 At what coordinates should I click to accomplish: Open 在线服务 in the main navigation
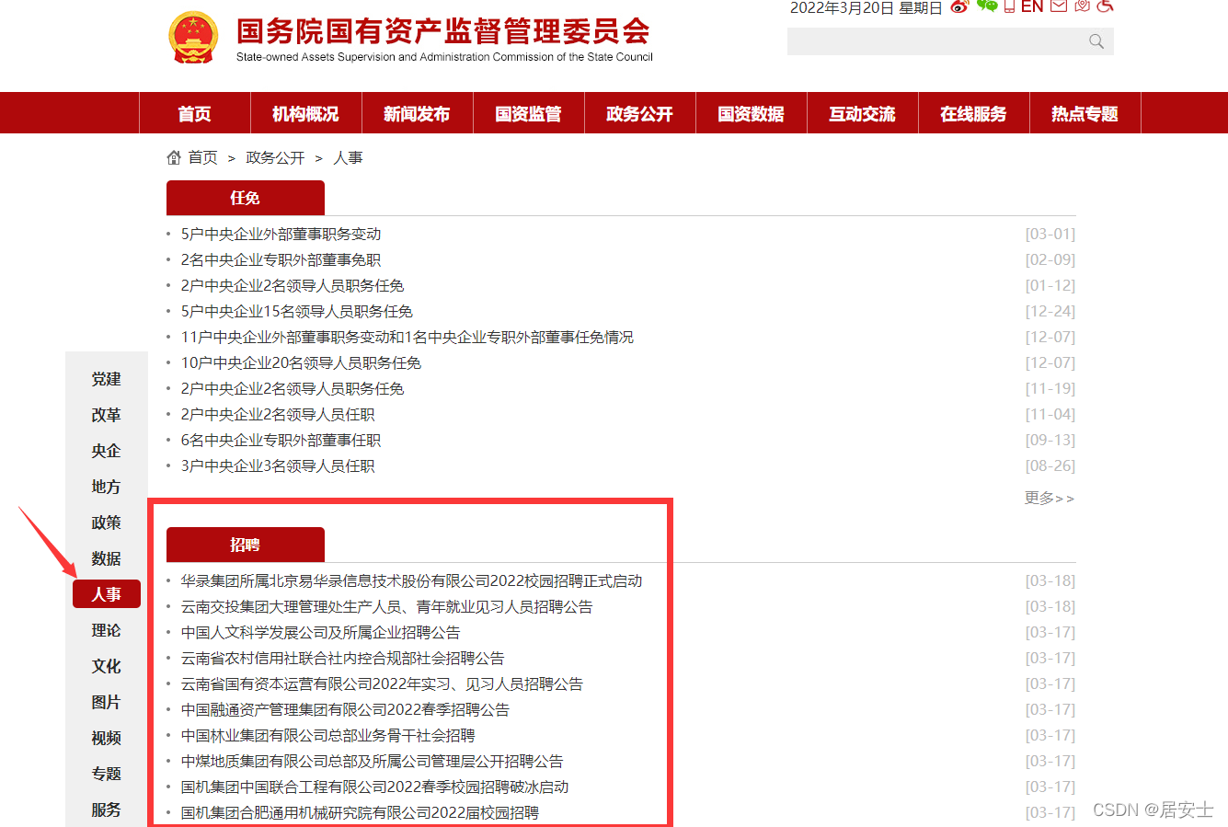pos(973,114)
